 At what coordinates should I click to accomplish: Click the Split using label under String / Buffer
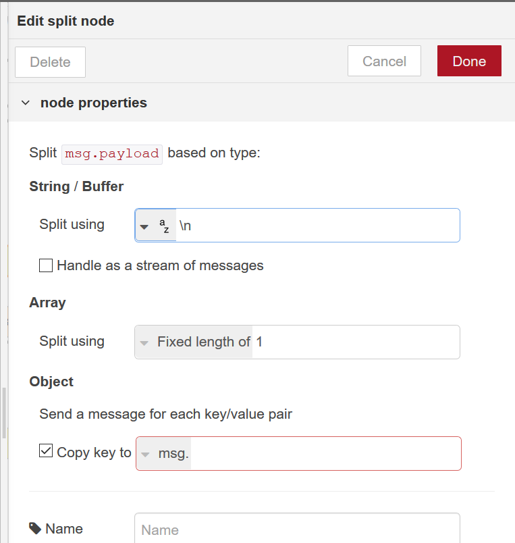[x=72, y=224]
